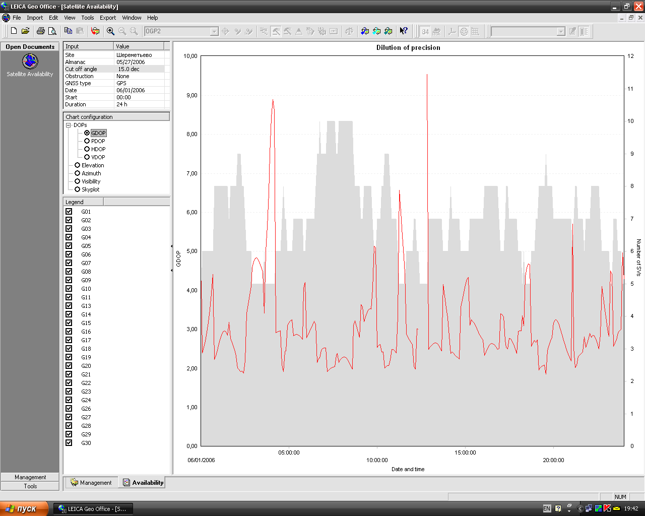The height and width of the screenshot is (516, 645).
Task: Collapse the DOPs tree node
Action: [69, 125]
